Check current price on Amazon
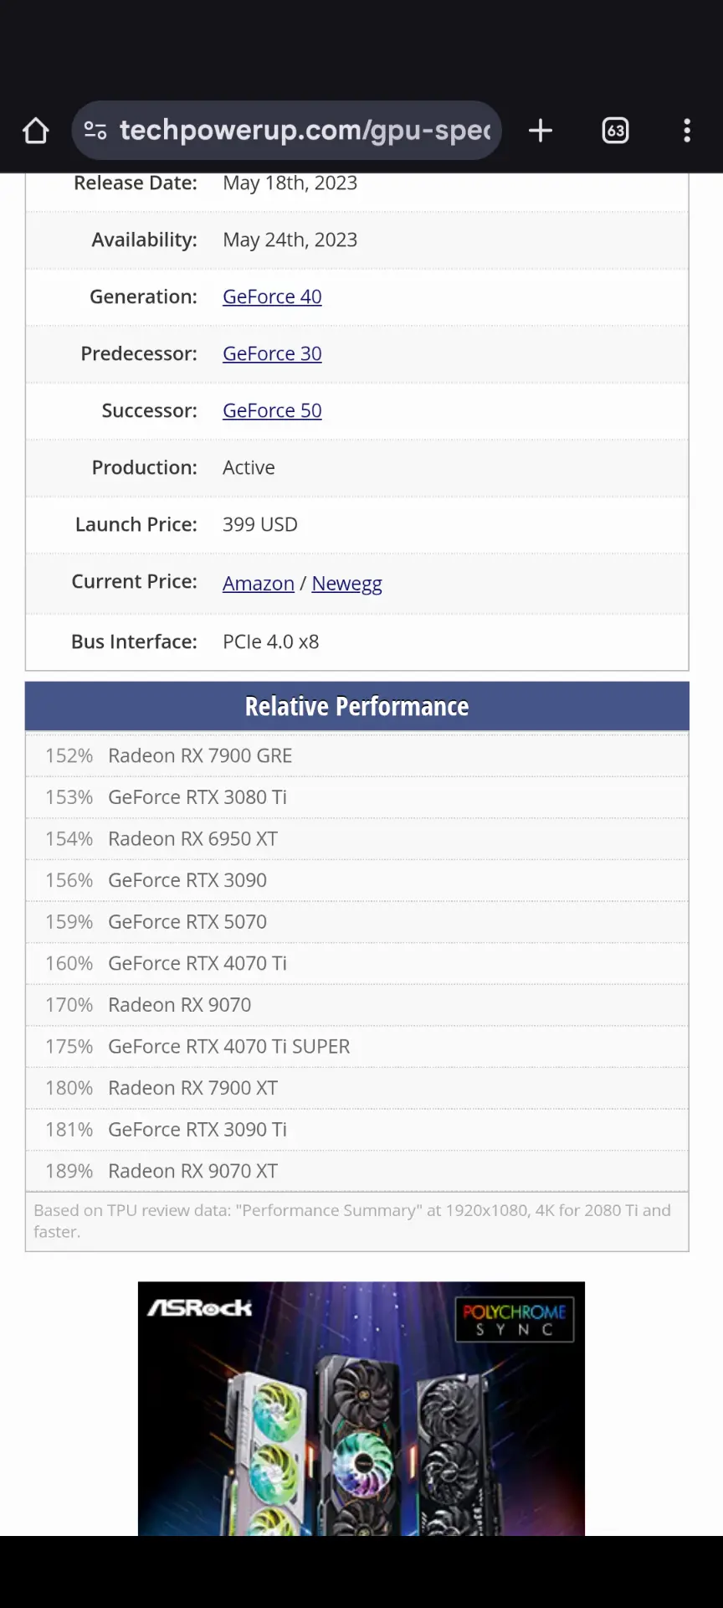 coord(258,584)
